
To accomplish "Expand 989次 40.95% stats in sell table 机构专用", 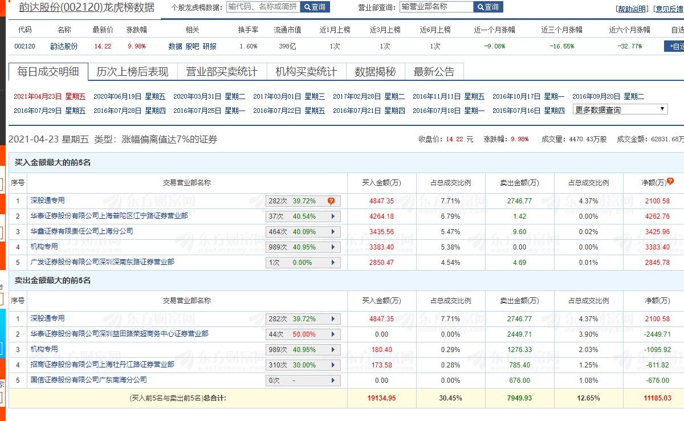I will pyautogui.click(x=303, y=350).
